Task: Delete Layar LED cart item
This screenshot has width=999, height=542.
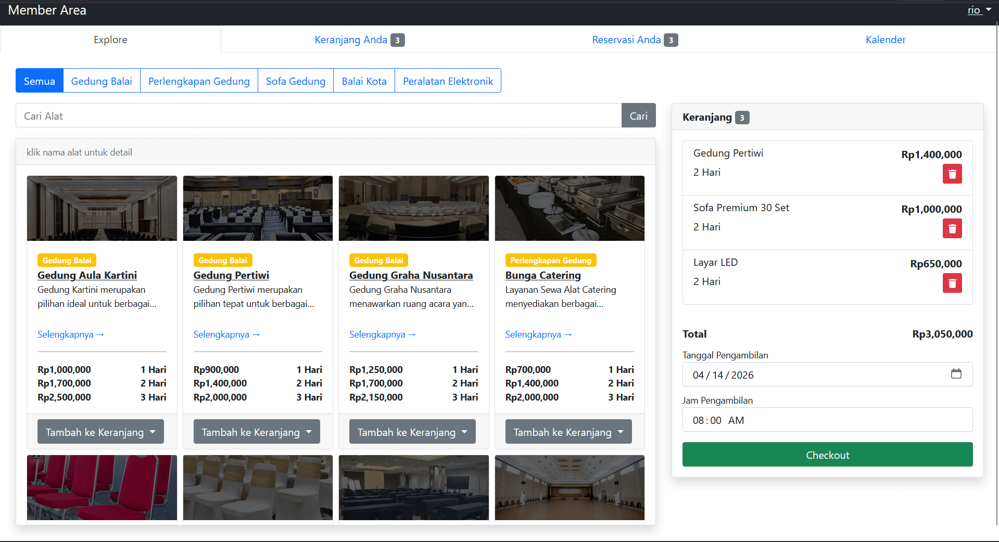Action: point(952,283)
